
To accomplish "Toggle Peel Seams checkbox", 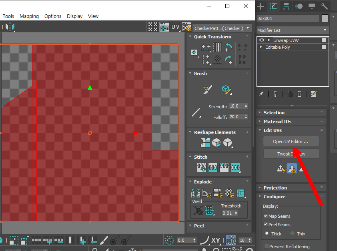I will (x=266, y=224).
